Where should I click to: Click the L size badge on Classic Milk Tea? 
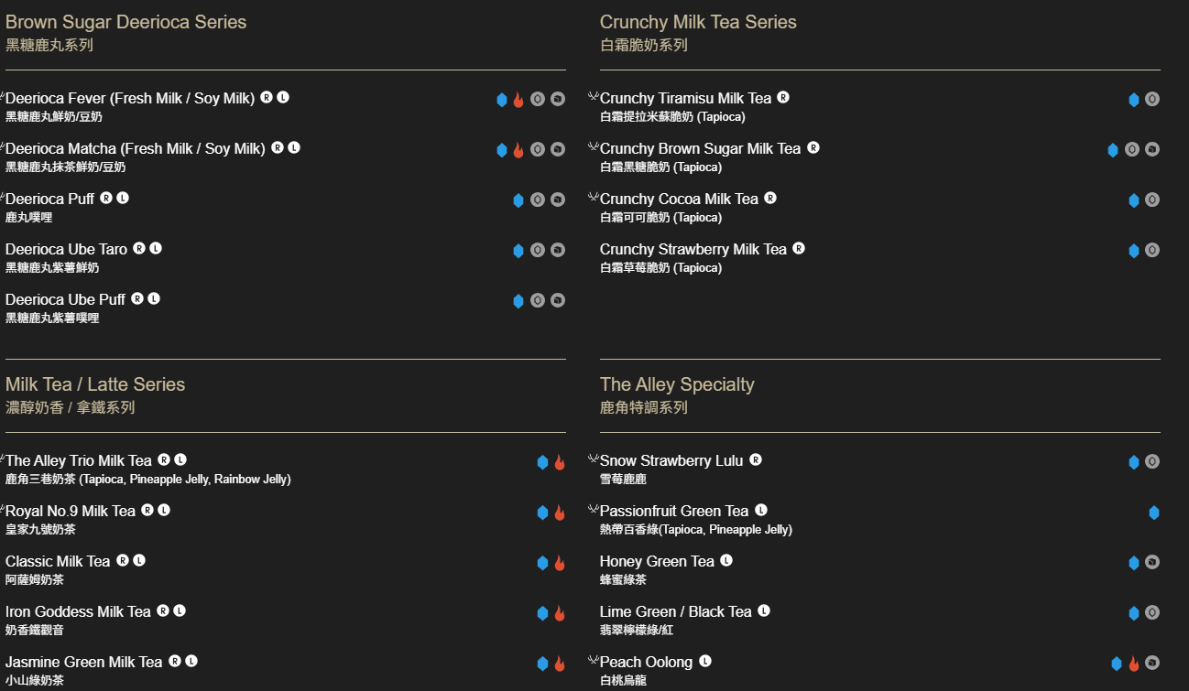(139, 560)
